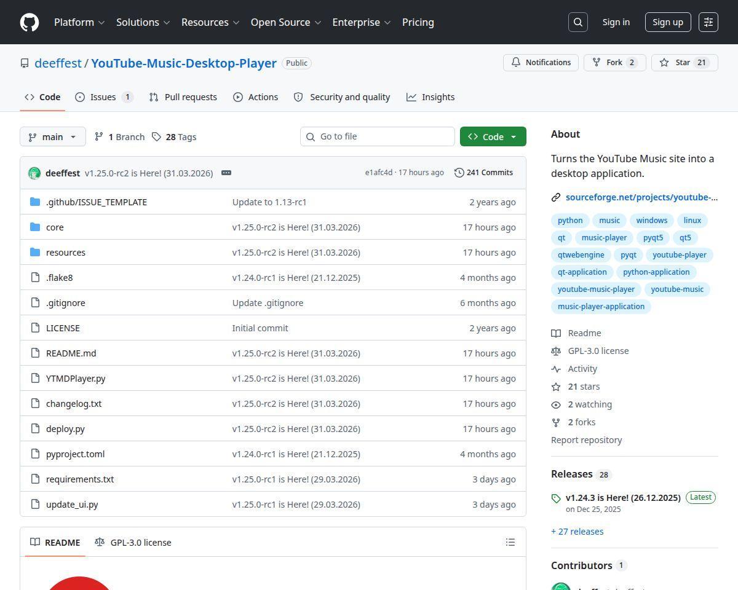Open pyproject.toml file
The image size is (738, 590).
point(76,454)
